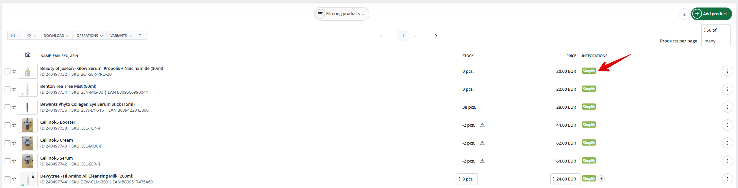Click the Add product button
Image resolution: width=738 pixels, height=188 pixels.
coord(711,14)
